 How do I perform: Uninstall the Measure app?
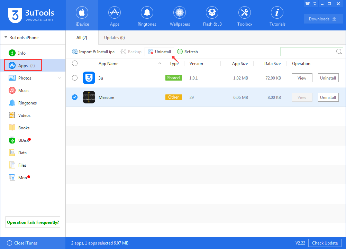328,97
